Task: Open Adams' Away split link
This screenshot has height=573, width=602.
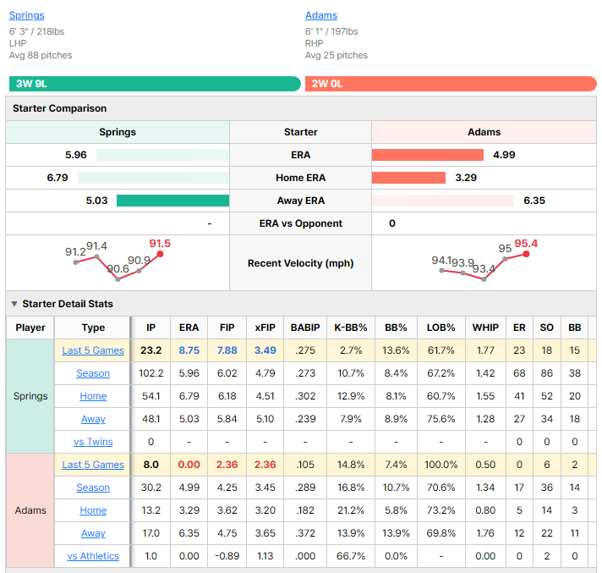Action: 93,533
